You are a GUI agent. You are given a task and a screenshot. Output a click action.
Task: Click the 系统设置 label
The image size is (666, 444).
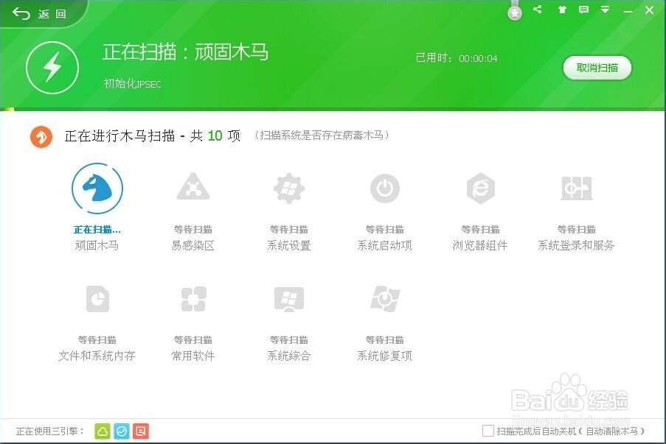289,245
